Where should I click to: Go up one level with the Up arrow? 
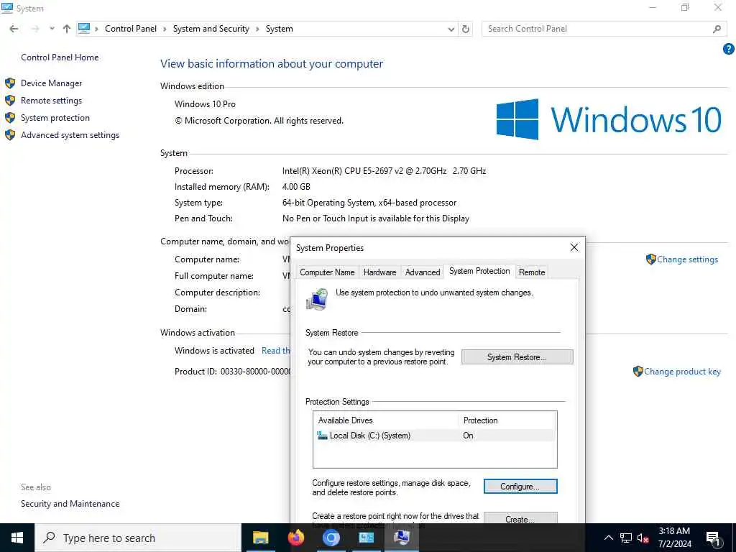click(x=67, y=29)
